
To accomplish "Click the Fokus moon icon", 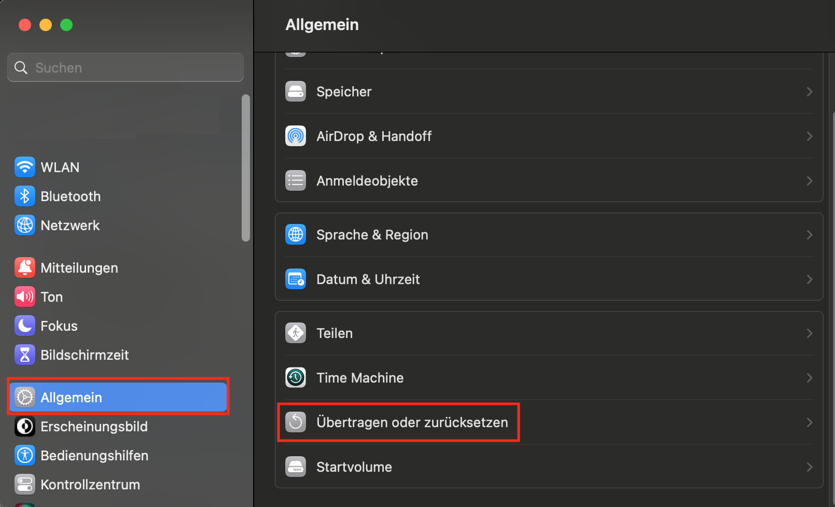I will [x=25, y=326].
